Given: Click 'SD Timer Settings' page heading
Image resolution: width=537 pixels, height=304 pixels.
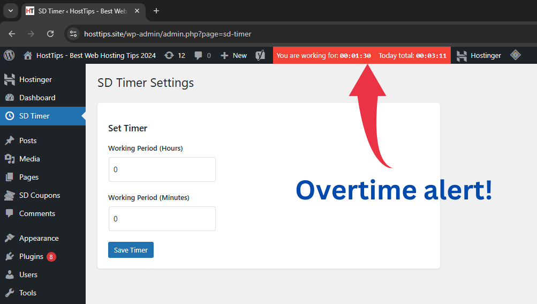Looking at the screenshot, I should coord(146,83).
